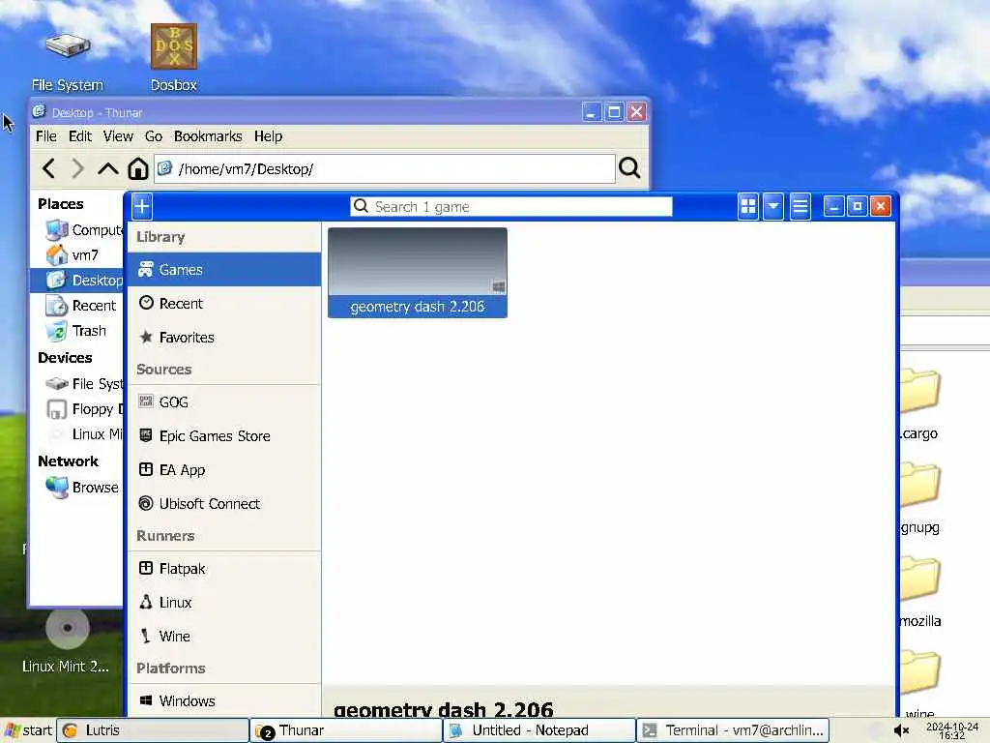This screenshot has height=743, width=990.
Task: Click the Thunar search magnifier icon
Action: pyautogui.click(x=629, y=168)
